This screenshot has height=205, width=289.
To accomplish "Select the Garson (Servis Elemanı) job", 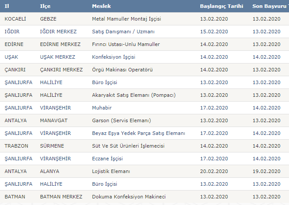I will (122, 120).
